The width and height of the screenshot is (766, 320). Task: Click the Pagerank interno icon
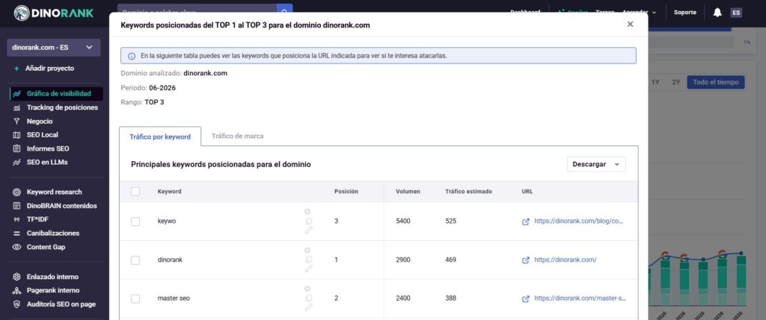[x=16, y=290]
